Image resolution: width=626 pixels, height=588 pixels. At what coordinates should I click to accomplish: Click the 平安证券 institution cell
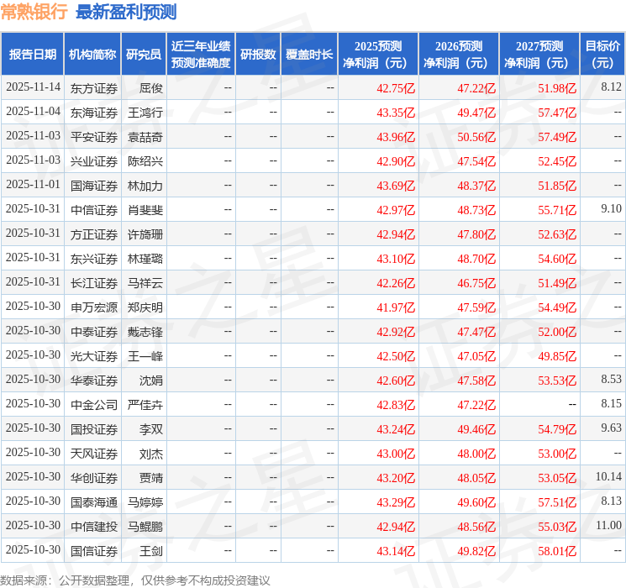pyautogui.click(x=93, y=136)
